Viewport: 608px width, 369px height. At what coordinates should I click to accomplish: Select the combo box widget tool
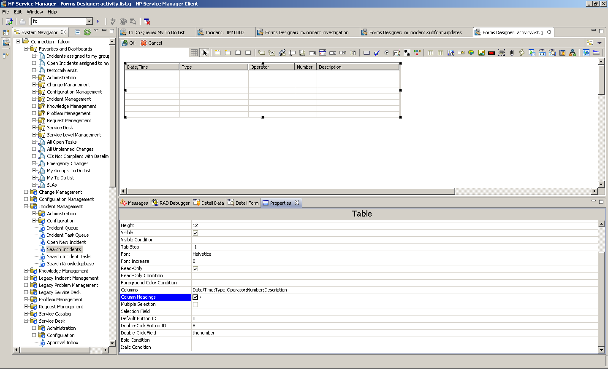333,53
